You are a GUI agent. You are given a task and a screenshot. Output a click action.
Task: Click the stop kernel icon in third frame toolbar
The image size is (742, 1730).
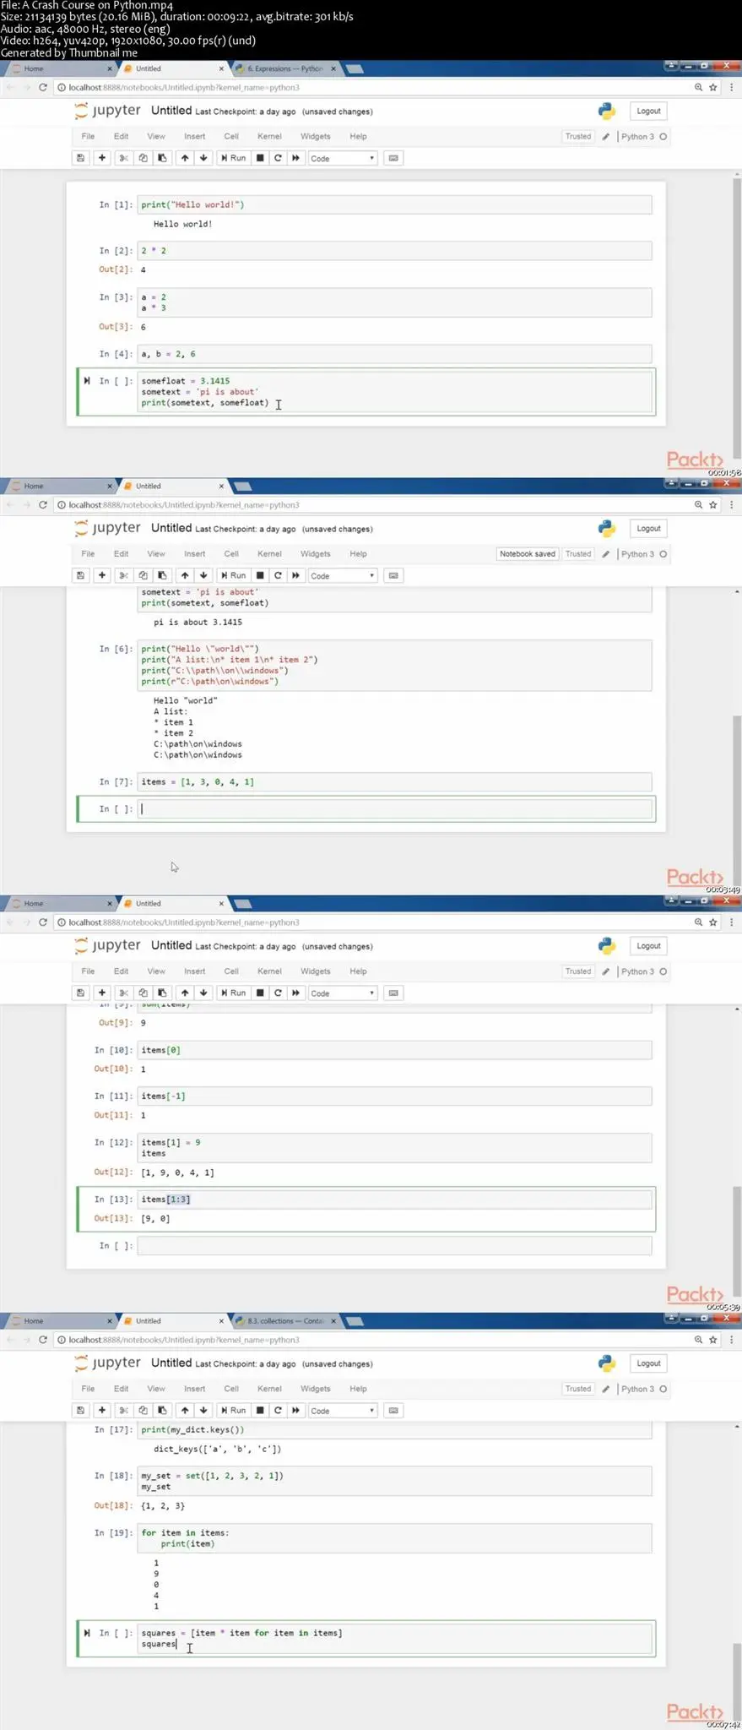[260, 993]
